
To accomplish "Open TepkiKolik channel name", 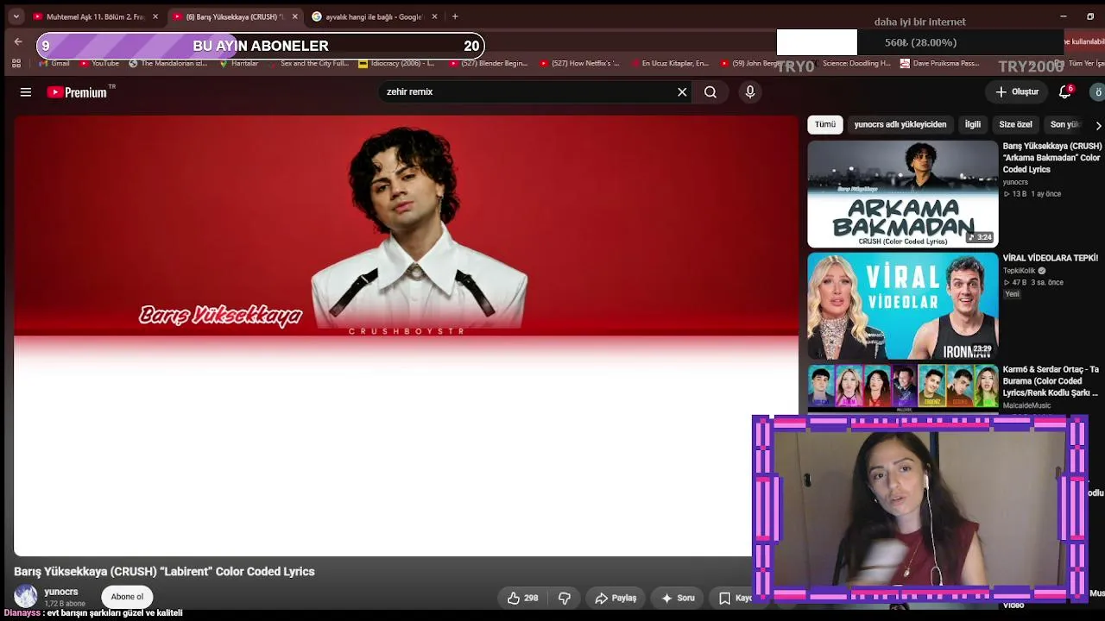I will coord(1019,271).
